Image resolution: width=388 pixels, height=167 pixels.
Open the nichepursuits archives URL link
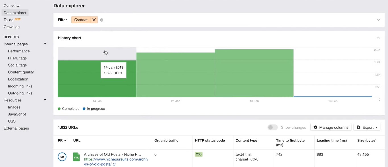(x=116, y=159)
